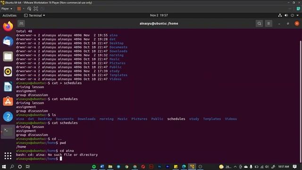Open the Files manager in the dock
This screenshot has width=302, height=170.
coord(8,57)
